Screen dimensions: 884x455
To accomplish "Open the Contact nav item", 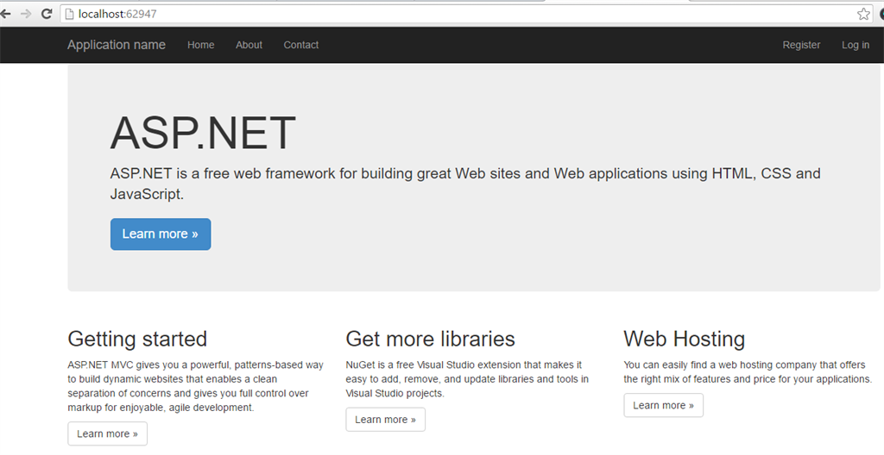I will coord(301,45).
